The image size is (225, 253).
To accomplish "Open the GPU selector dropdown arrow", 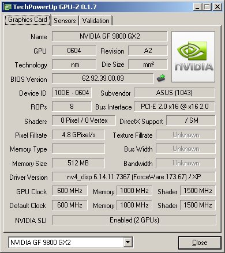I will tap(127, 242).
